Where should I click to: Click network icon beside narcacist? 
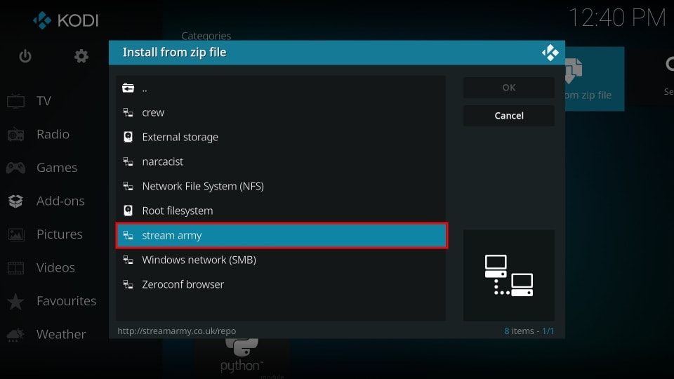pos(128,161)
